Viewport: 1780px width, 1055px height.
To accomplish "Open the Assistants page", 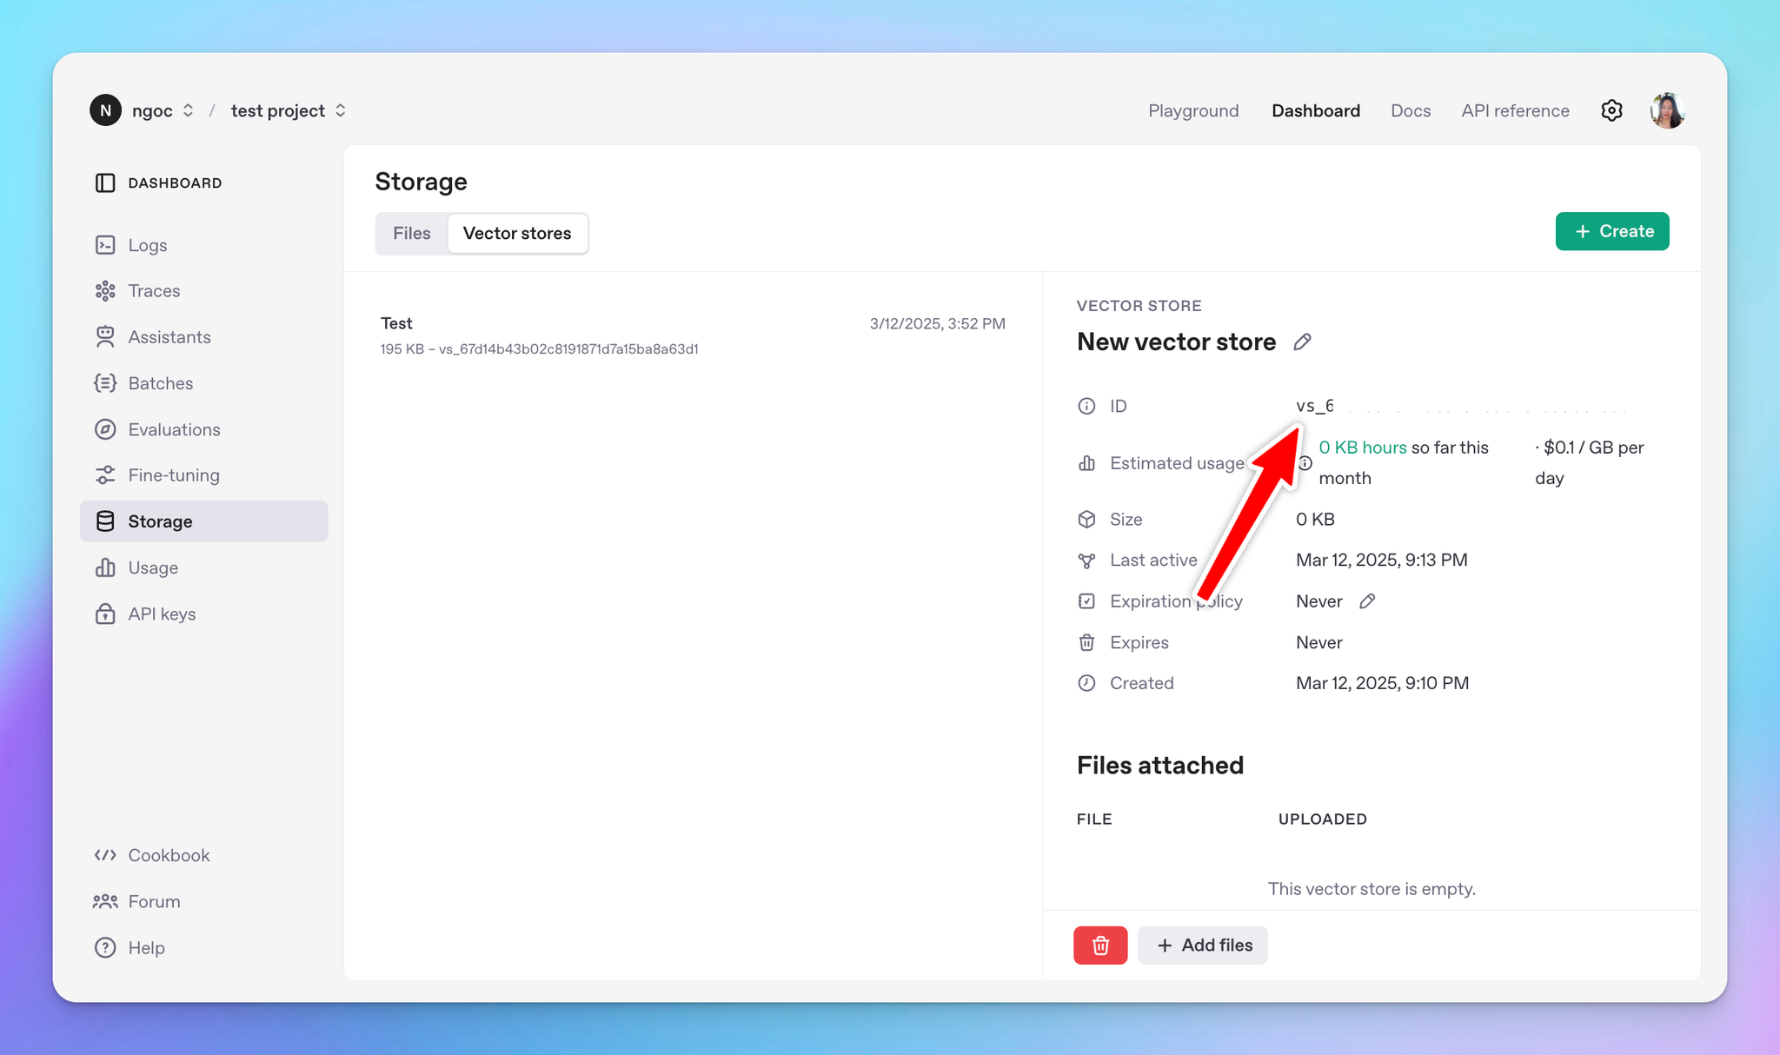I will coord(169,337).
